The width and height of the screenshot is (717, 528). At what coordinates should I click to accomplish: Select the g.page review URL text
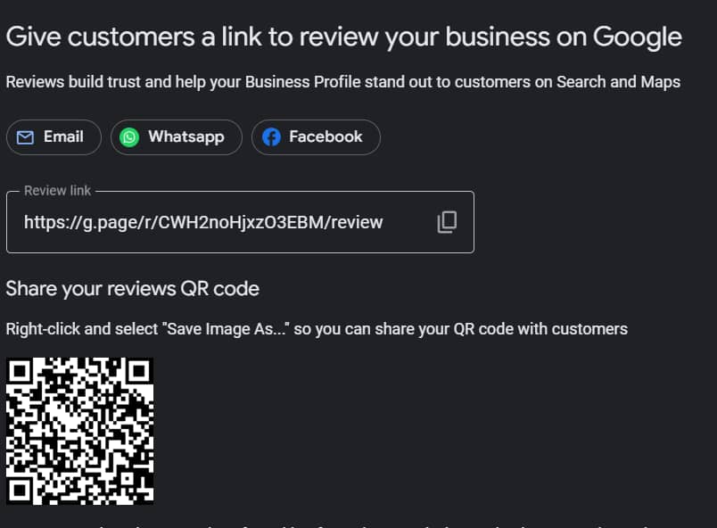click(203, 222)
